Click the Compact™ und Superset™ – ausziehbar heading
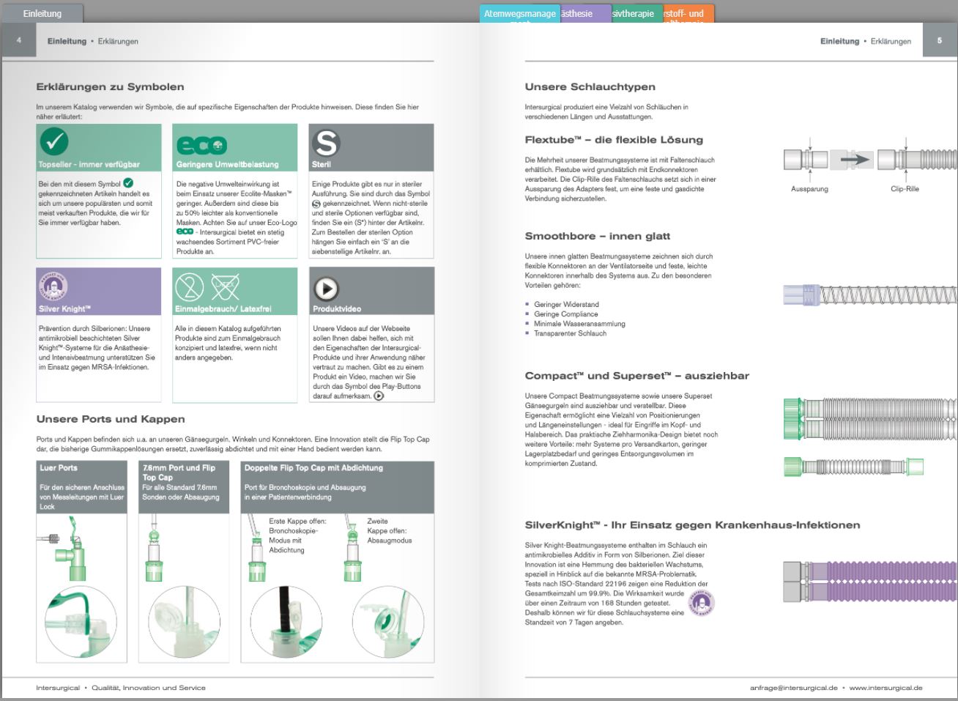The height and width of the screenshot is (701, 958). click(x=636, y=376)
